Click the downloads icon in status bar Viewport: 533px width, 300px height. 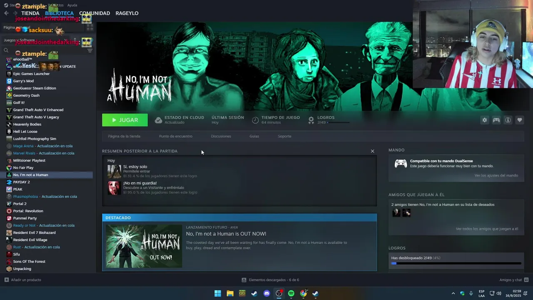coord(244,280)
